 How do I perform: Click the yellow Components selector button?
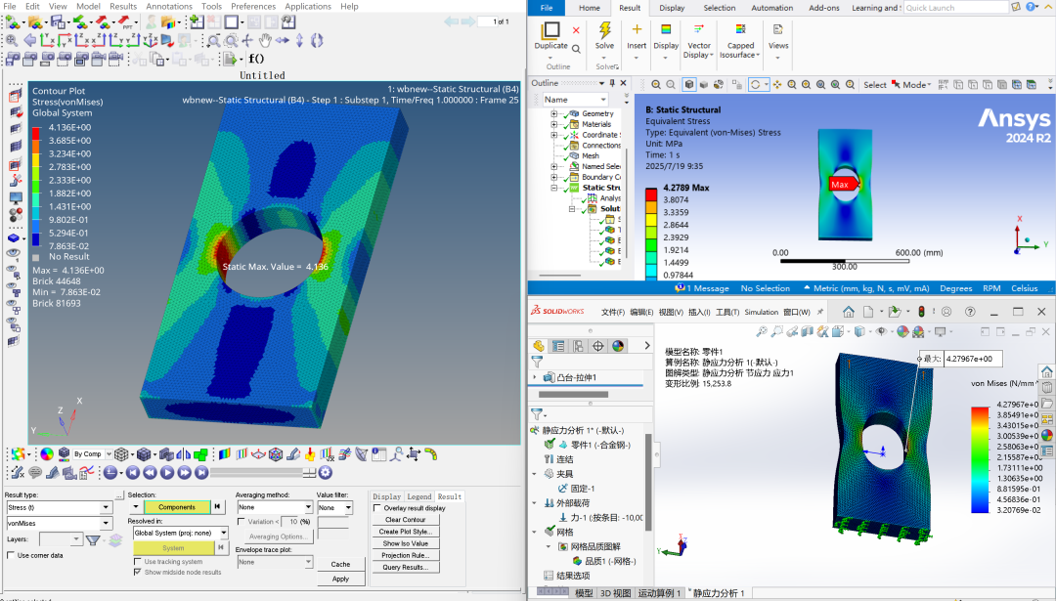click(x=177, y=507)
